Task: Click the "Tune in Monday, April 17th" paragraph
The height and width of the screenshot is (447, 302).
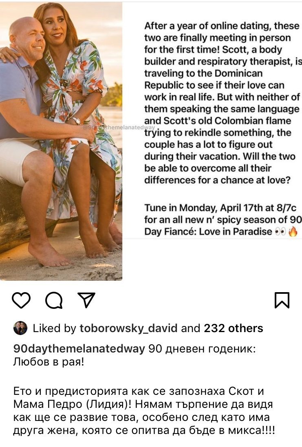Action: (222, 219)
